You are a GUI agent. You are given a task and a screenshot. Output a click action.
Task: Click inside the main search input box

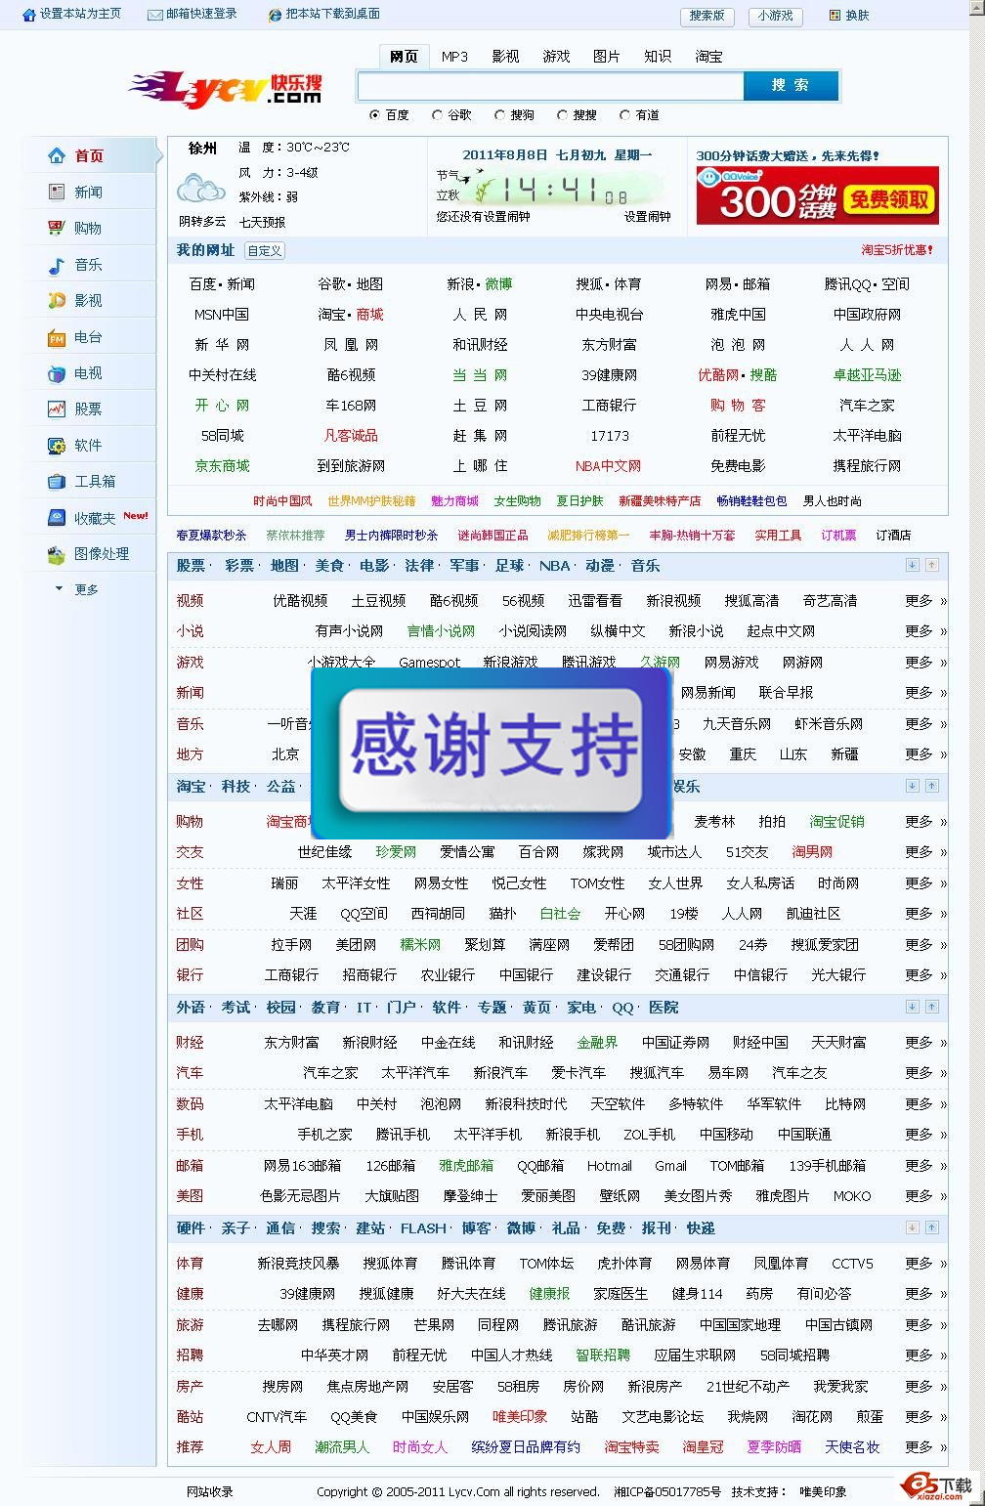click(x=551, y=86)
